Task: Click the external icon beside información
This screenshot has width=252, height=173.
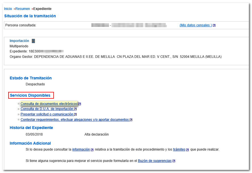Action: click(x=92, y=150)
